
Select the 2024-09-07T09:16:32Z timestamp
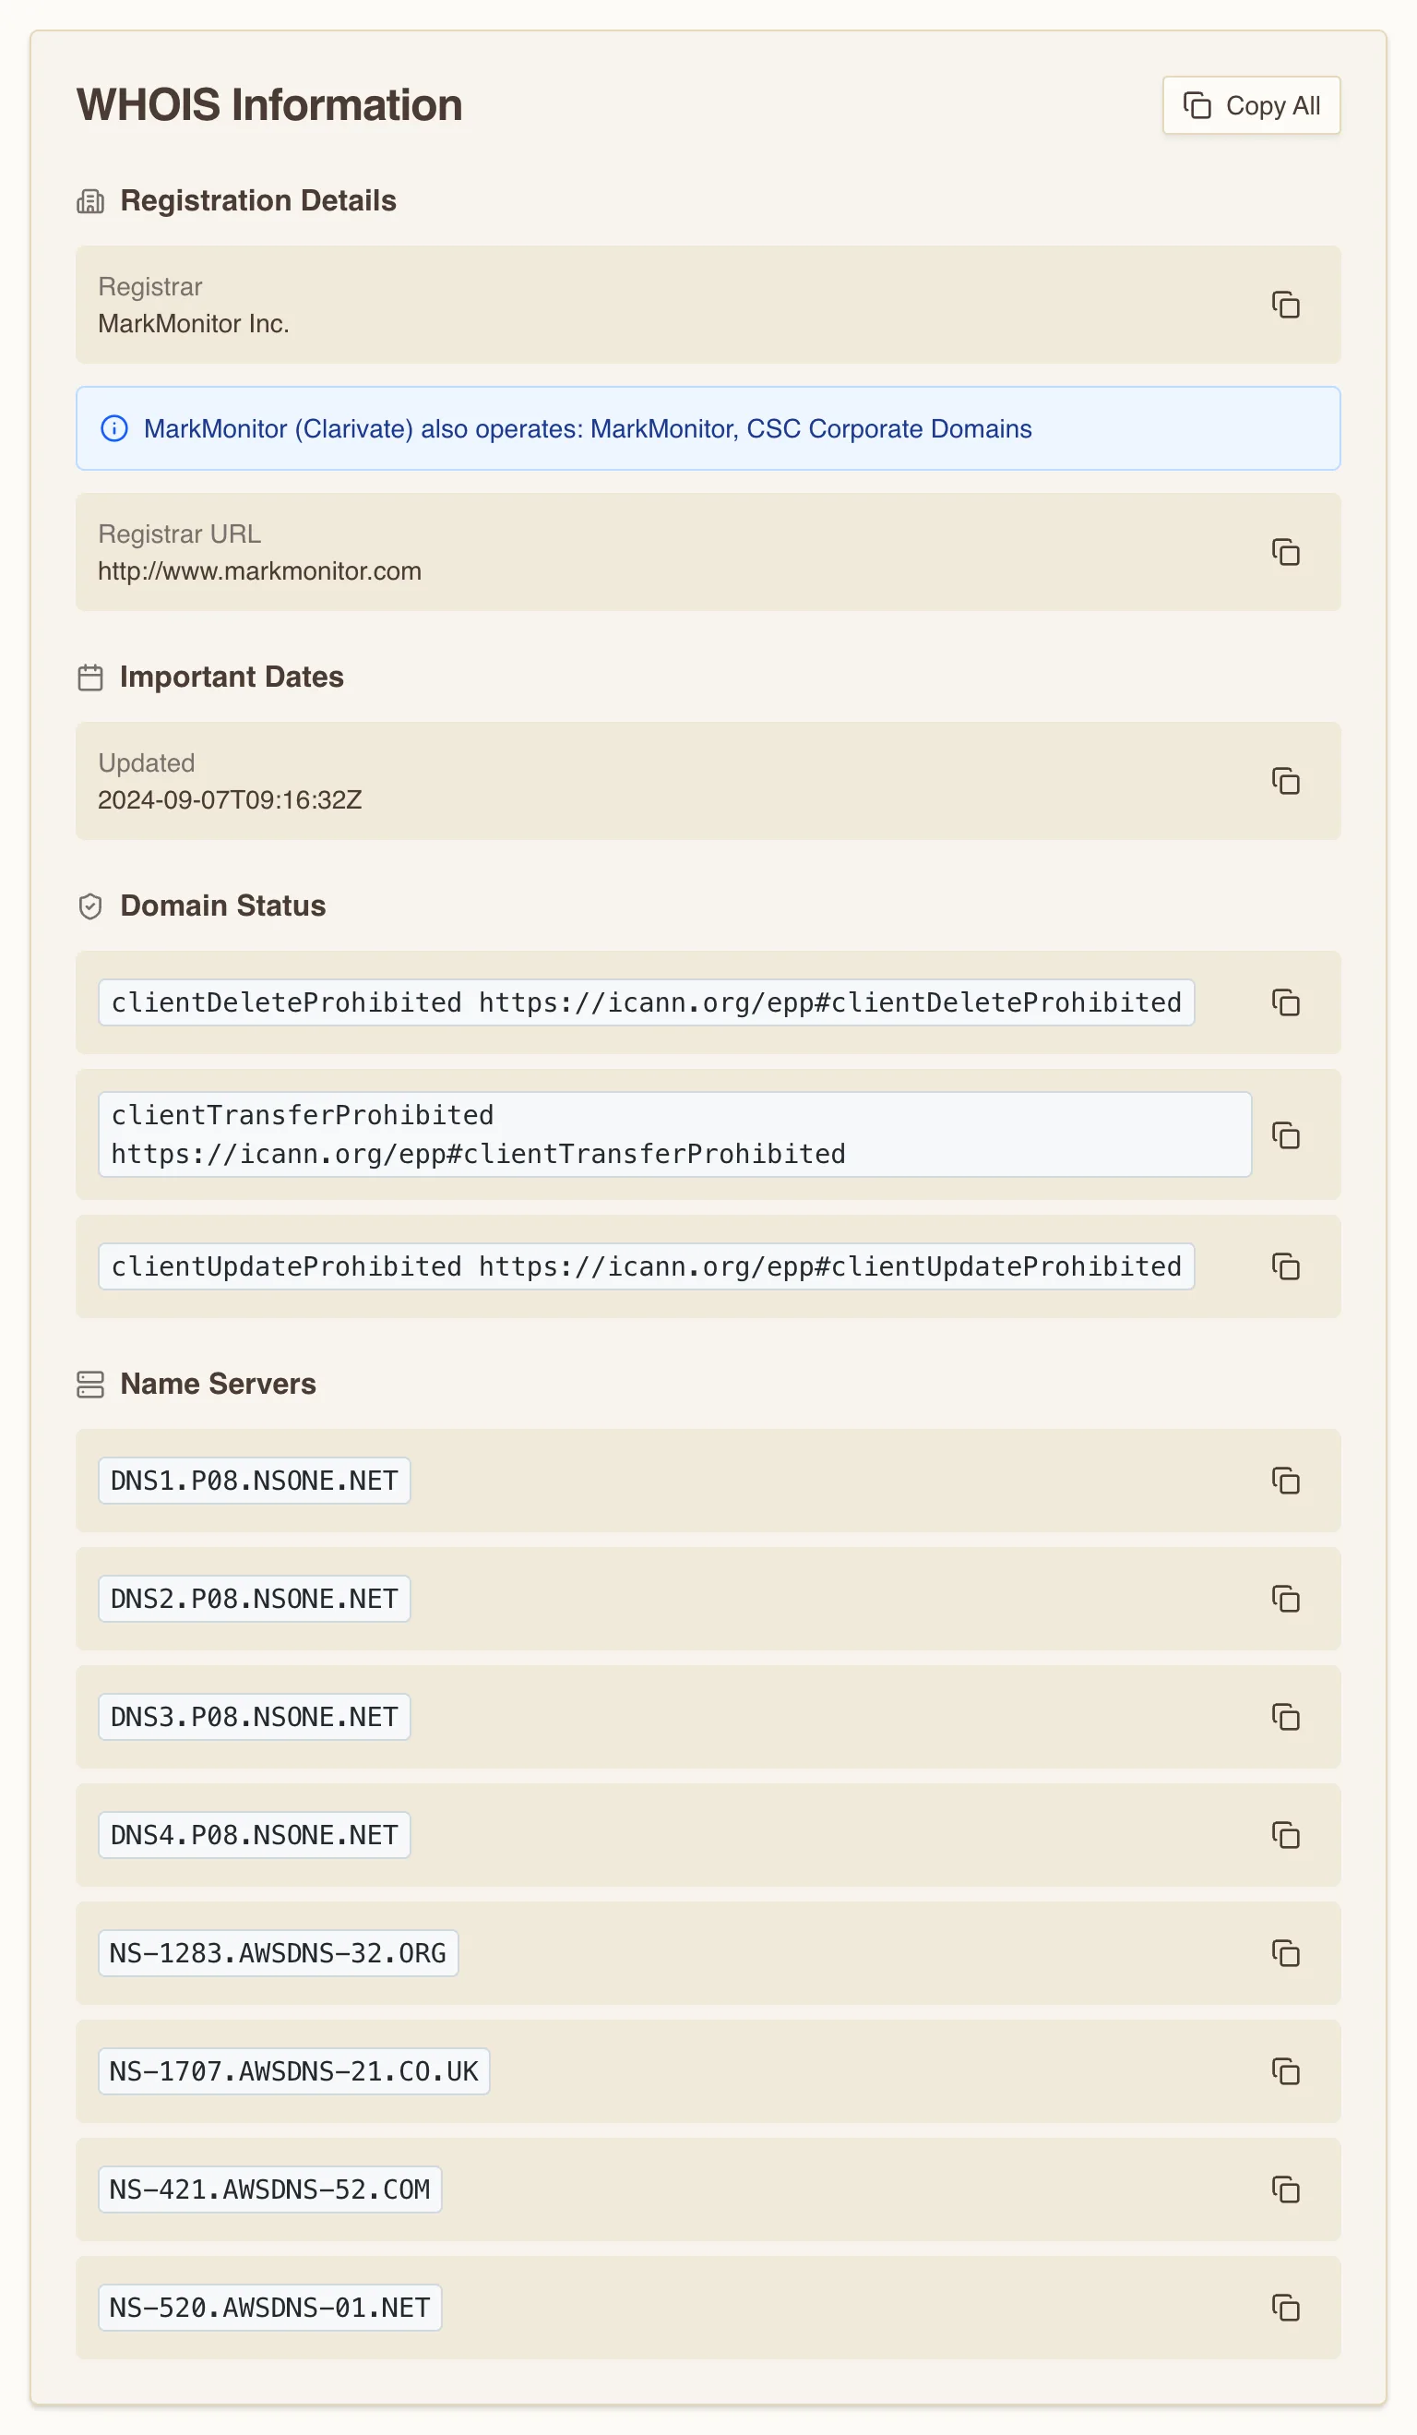pyautogui.click(x=230, y=800)
